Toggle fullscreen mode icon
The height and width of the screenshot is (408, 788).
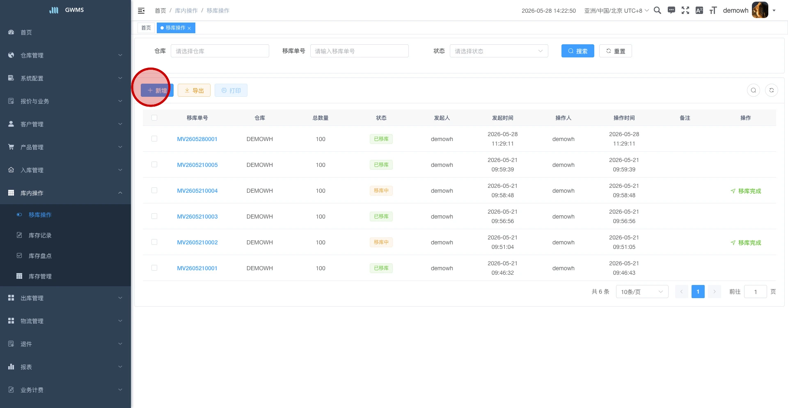(685, 10)
